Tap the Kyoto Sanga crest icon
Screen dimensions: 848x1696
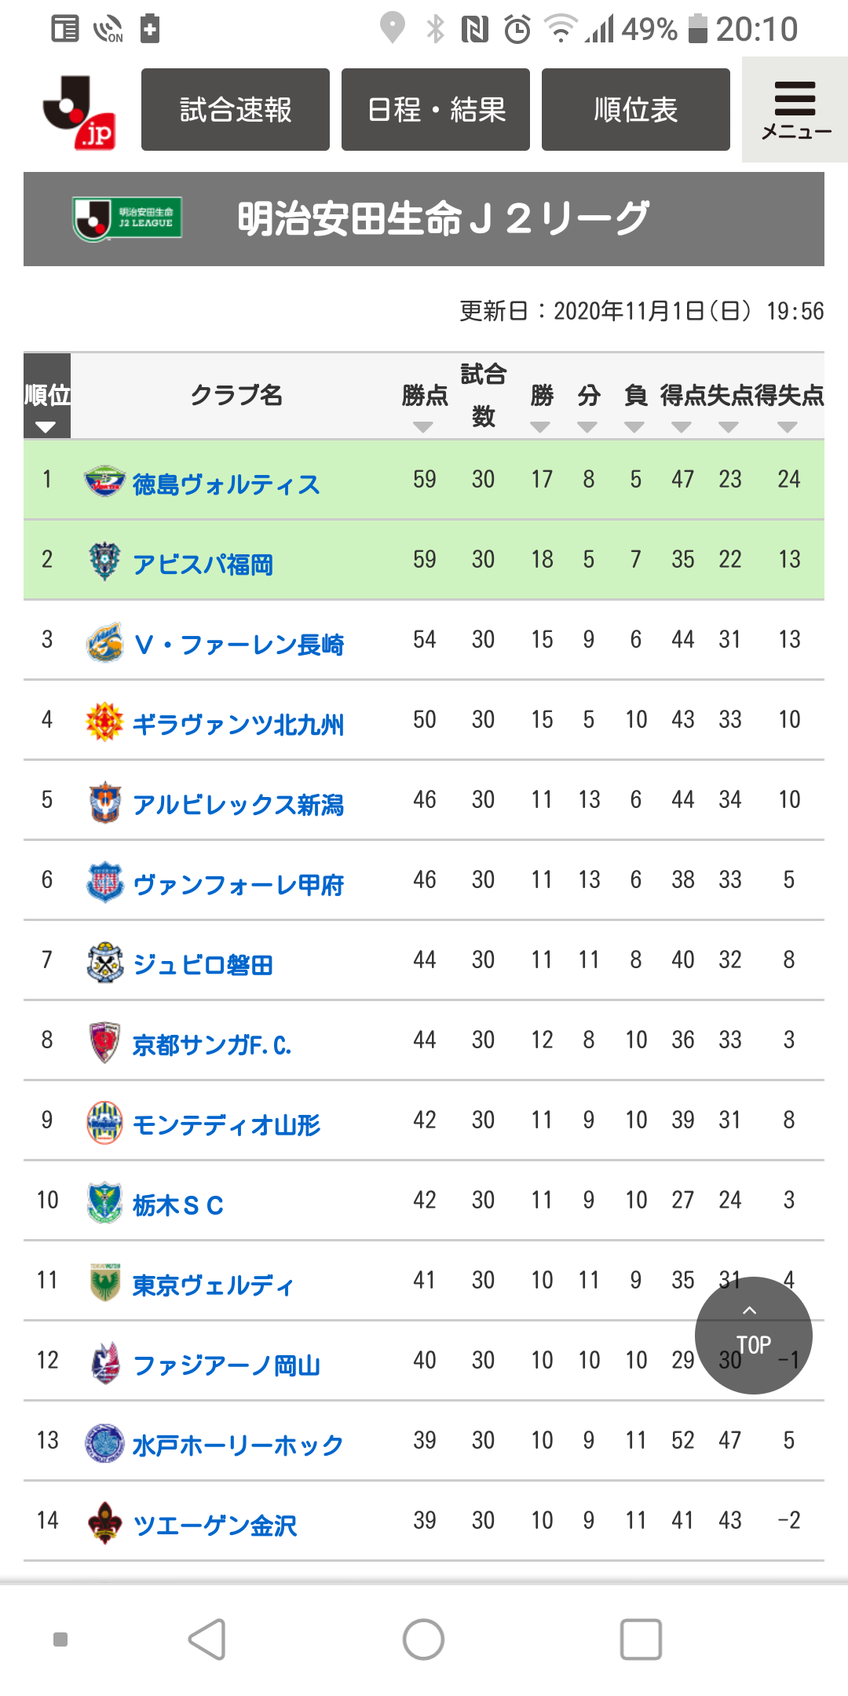tap(104, 1041)
